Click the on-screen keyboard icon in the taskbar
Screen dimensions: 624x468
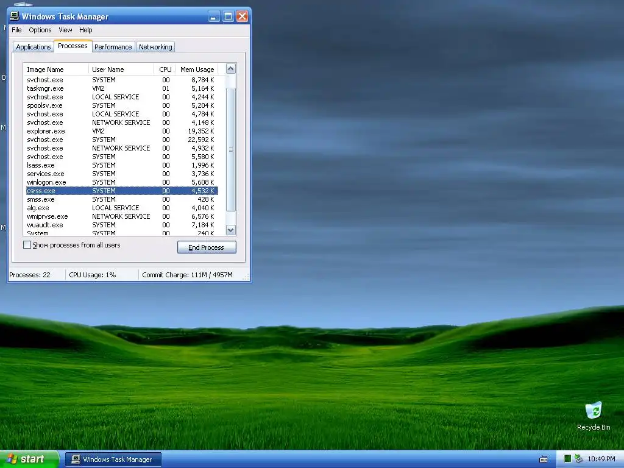click(543, 459)
